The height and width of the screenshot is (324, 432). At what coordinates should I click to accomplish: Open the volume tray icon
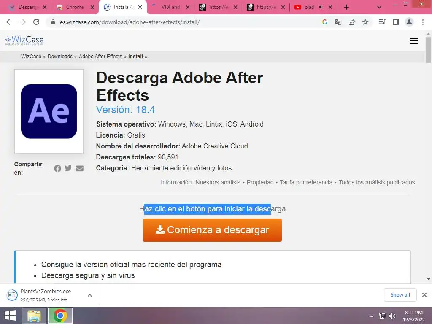392,316
